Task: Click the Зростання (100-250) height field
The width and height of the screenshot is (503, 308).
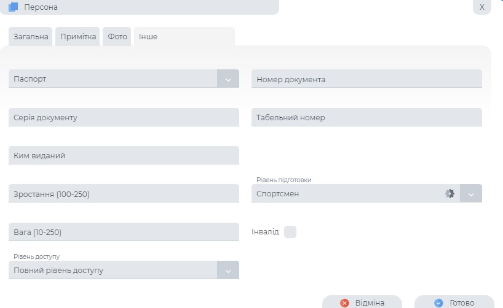Action: 124,194
